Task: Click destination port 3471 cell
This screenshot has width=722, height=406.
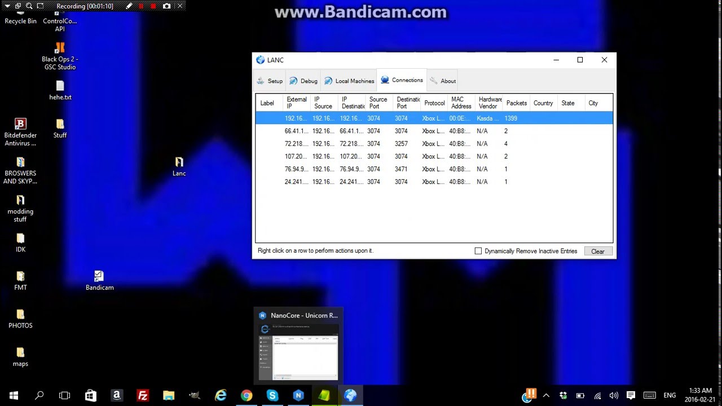Action: pos(401,169)
